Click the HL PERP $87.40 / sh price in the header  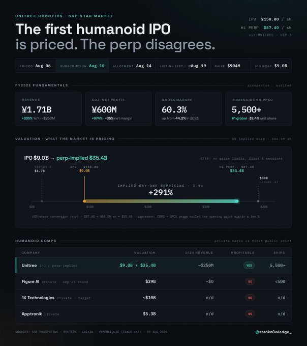[266, 27]
